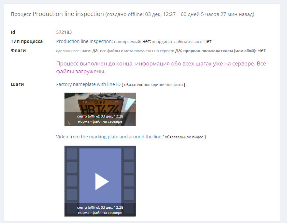
Task: Click the 'прерван пользователем (или сбой)' flag
Action: tap(224, 50)
